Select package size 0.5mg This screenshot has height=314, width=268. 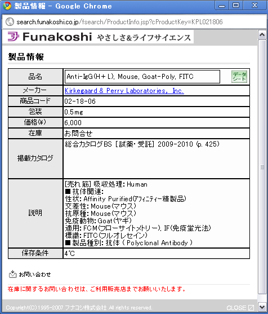tap(74, 112)
